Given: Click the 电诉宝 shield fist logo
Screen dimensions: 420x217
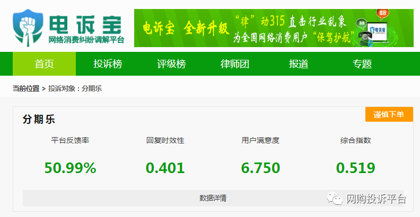Looking at the screenshot, I should 28,28.
